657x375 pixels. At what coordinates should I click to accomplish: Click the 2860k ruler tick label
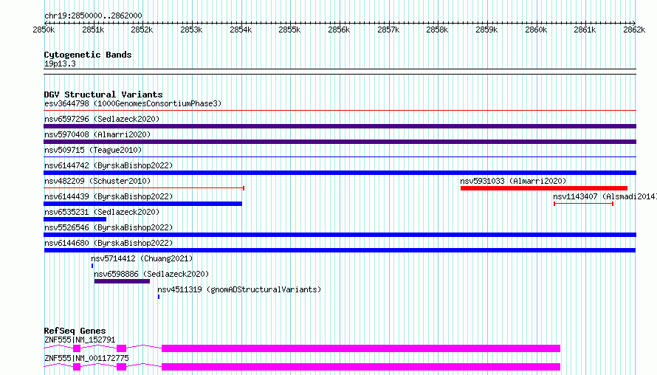point(537,30)
